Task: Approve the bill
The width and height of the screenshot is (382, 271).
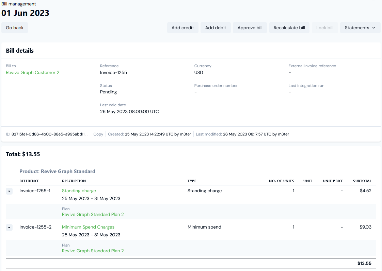Action: 250,28
